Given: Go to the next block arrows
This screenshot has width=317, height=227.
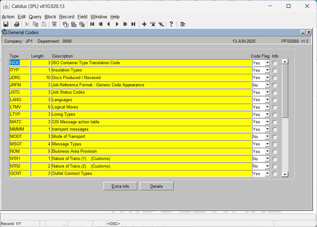Looking at the screenshot, I should (x=125, y=24).
